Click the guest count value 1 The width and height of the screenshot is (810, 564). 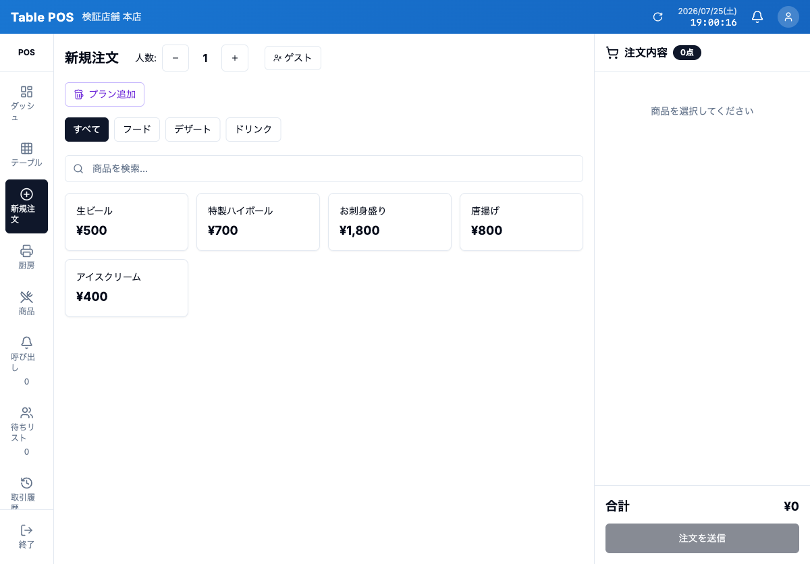205,58
